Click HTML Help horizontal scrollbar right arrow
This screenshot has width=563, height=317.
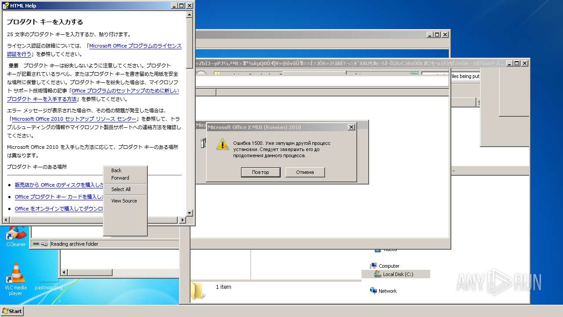(x=183, y=220)
